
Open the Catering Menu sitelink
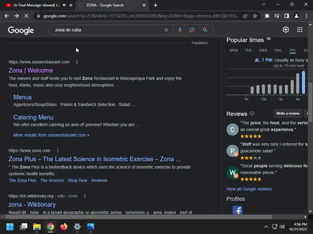pos(33,117)
